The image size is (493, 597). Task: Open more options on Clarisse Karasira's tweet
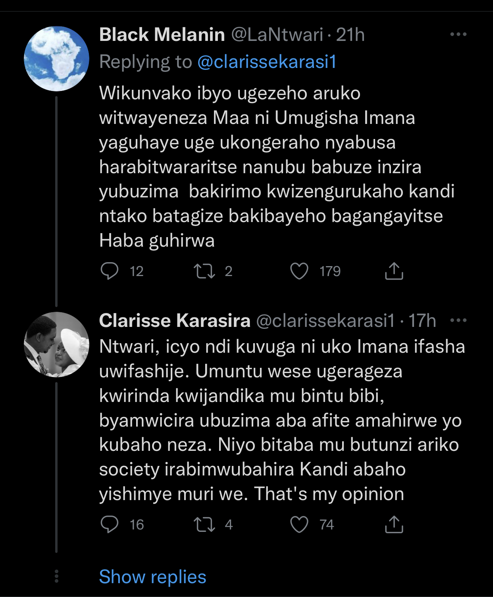(459, 321)
